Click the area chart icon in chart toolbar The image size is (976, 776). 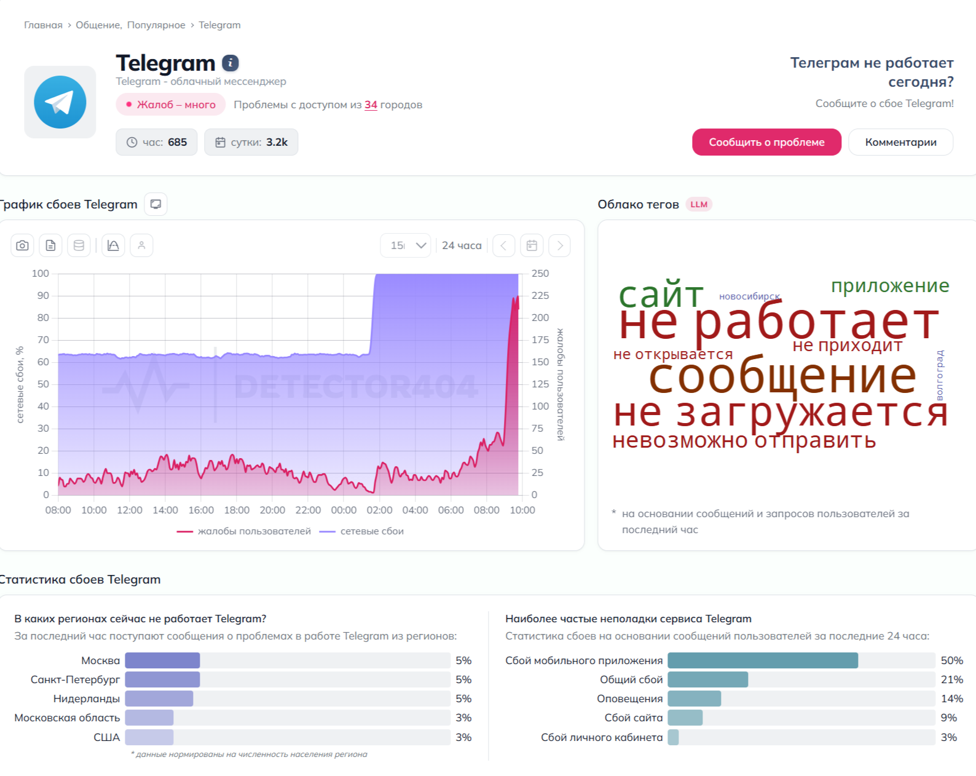(x=113, y=245)
